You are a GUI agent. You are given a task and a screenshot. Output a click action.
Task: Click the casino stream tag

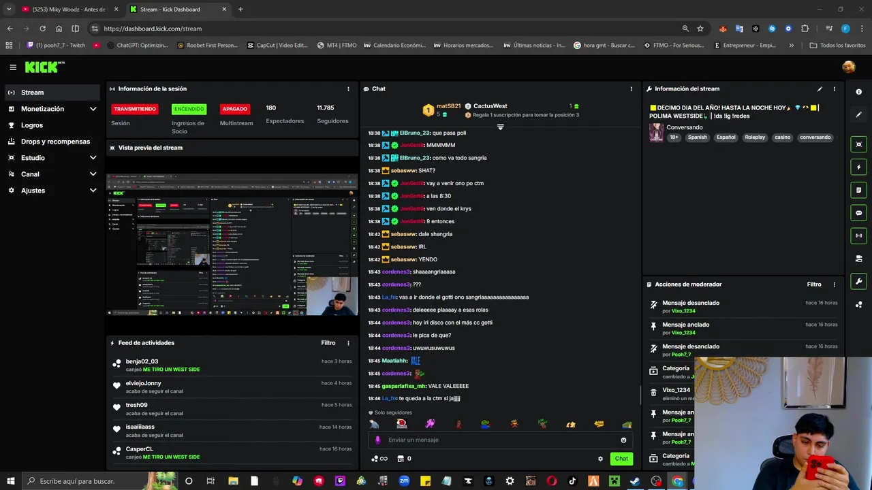click(x=782, y=137)
